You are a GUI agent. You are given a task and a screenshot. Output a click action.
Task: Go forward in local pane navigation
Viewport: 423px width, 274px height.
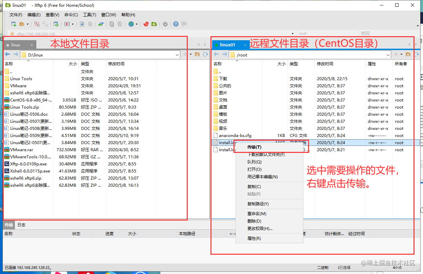[x=16, y=54]
